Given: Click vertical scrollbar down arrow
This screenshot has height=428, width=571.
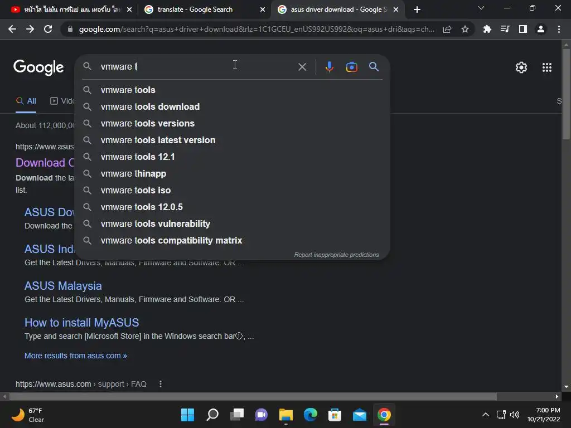Looking at the screenshot, I should point(565,387).
